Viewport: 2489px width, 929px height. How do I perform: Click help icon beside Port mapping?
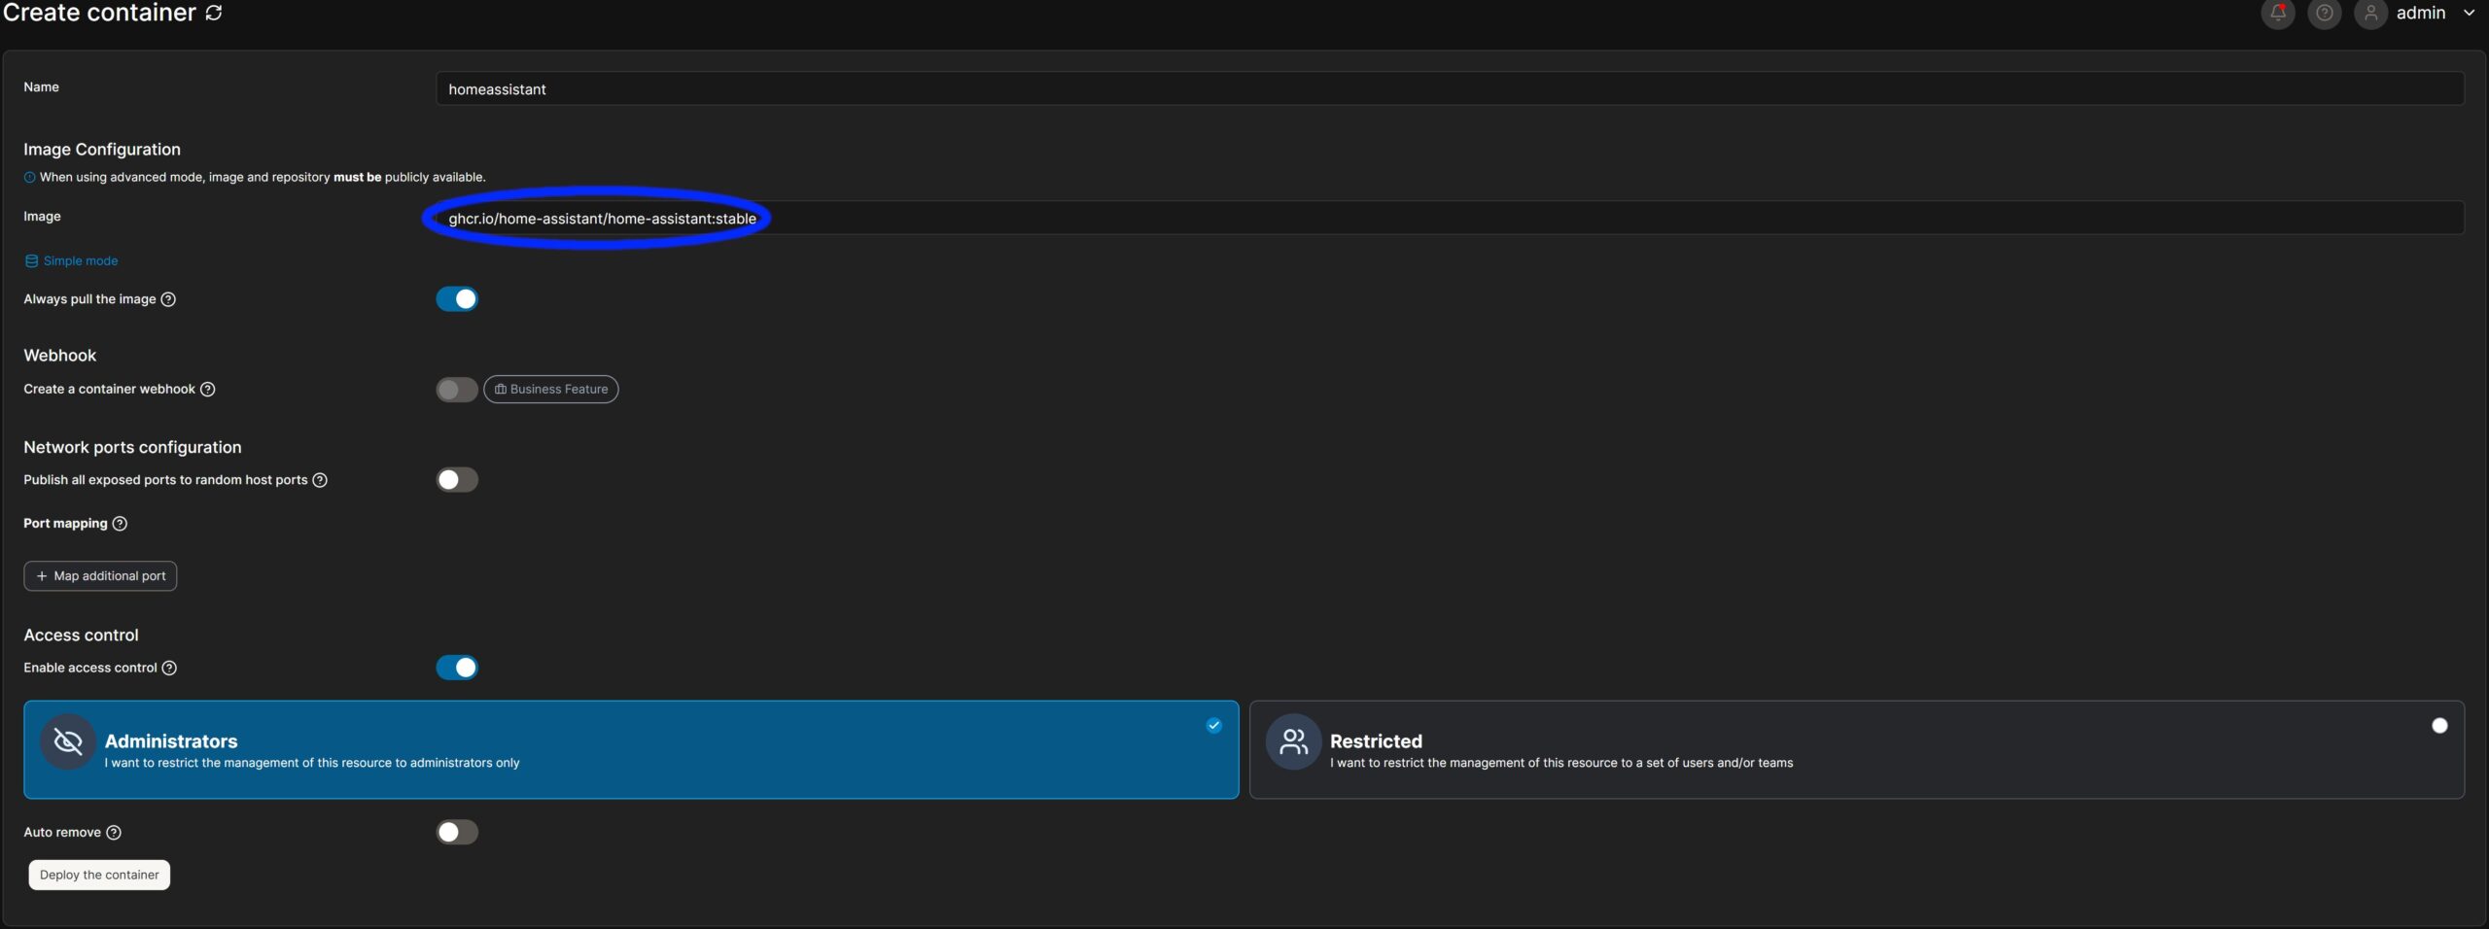coord(120,523)
